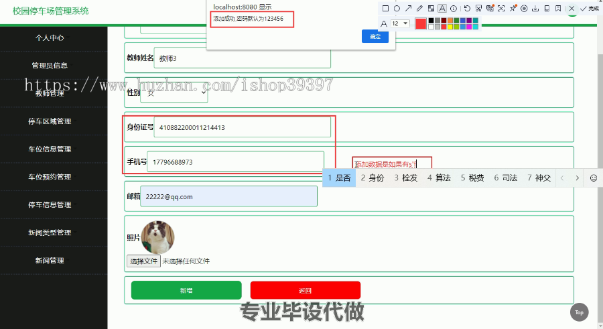This screenshot has height=329, width=603.
Task: Open 停车区域管理 in the sidebar
Action: point(50,121)
